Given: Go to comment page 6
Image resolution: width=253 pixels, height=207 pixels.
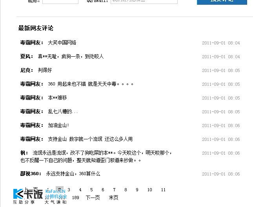Looking at the screenshot, I should coord(103,190).
